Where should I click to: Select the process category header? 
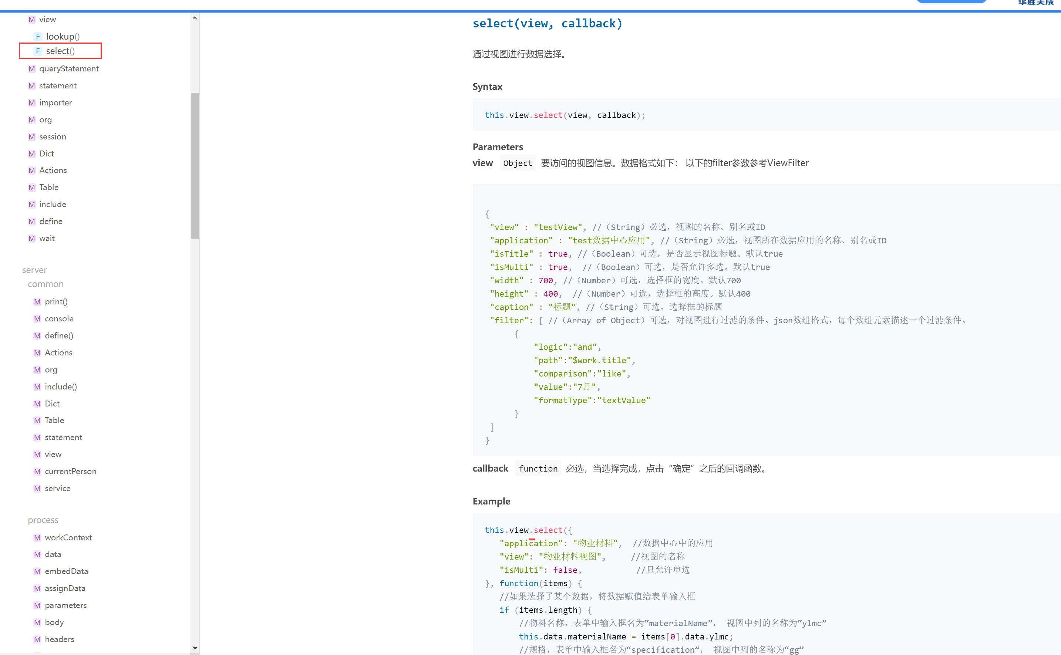click(43, 520)
